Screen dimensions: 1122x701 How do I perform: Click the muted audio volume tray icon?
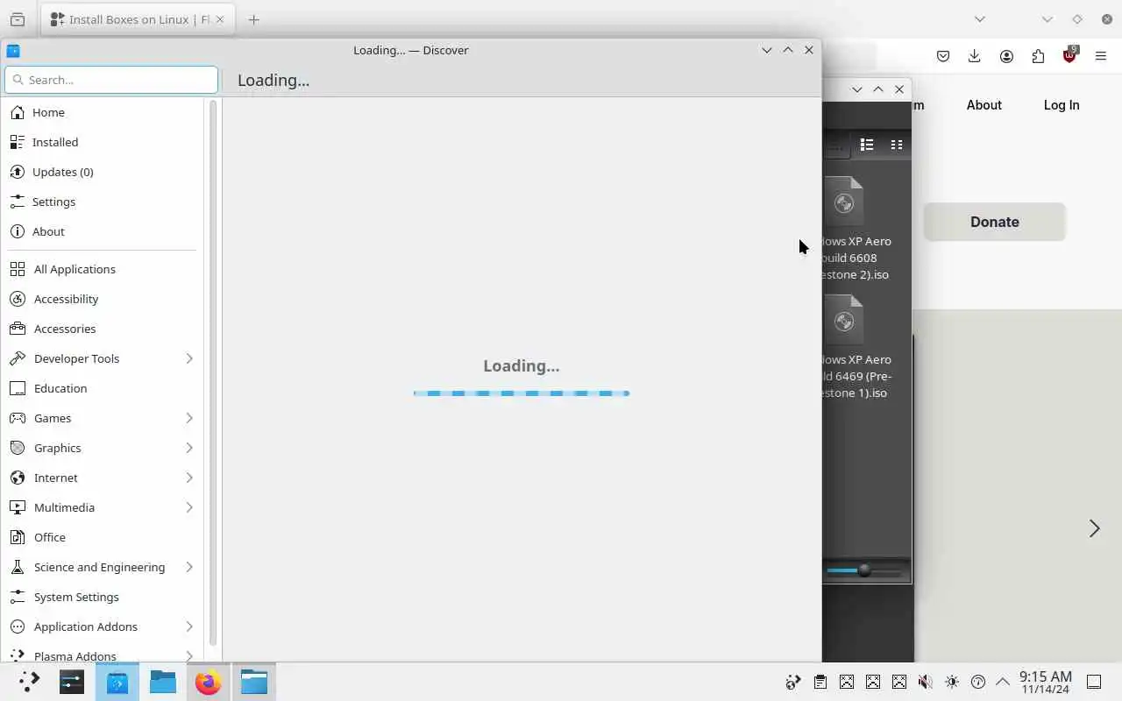[925, 682]
